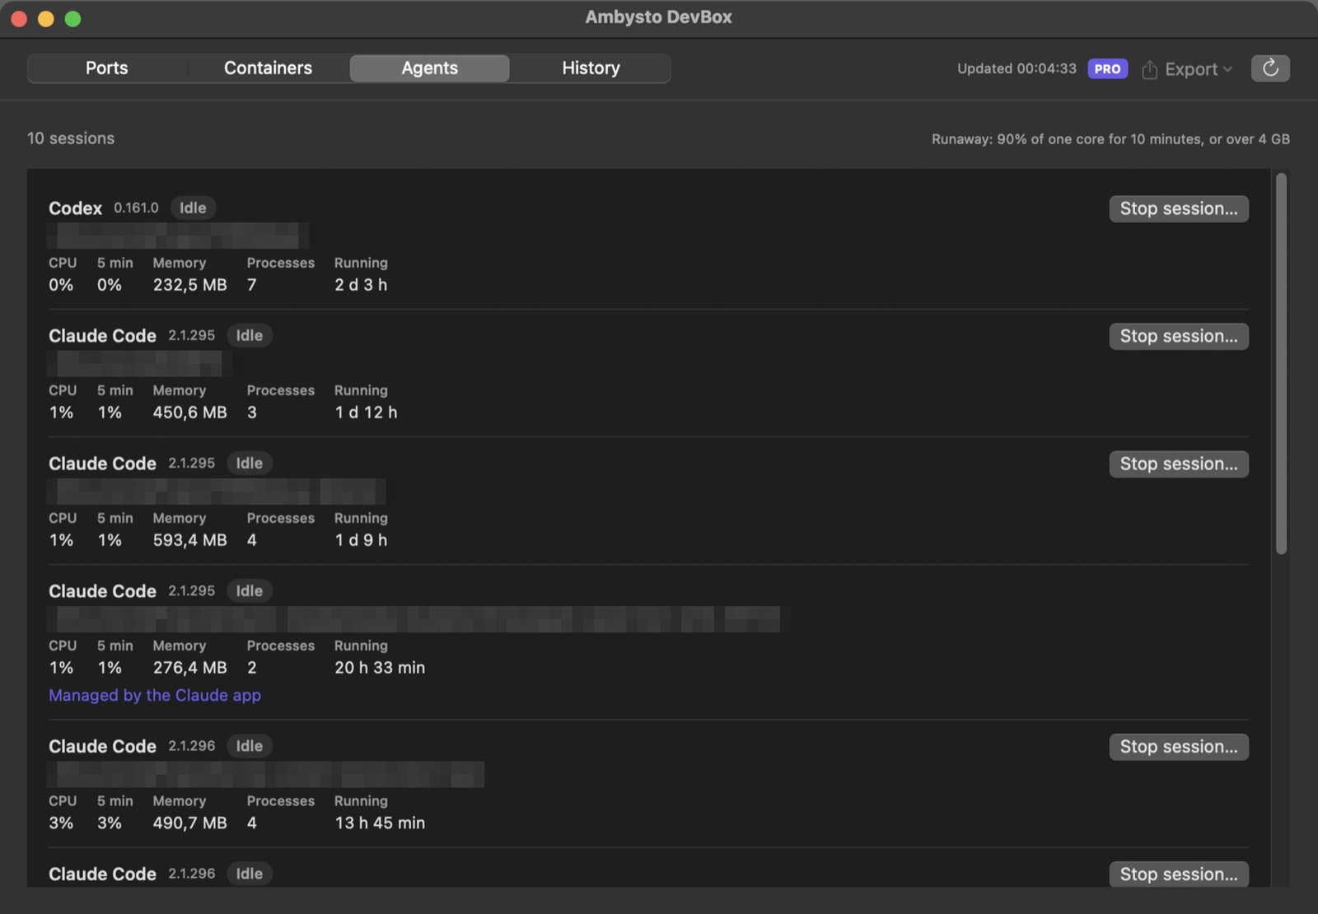The image size is (1318, 914).
Task: Click the Export share icon
Action: pyautogui.click(x=1150, y=69)
